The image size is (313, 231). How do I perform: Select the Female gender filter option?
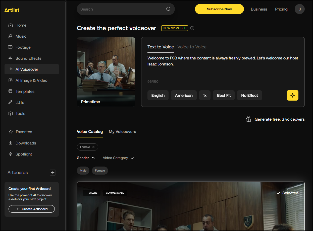100,171
